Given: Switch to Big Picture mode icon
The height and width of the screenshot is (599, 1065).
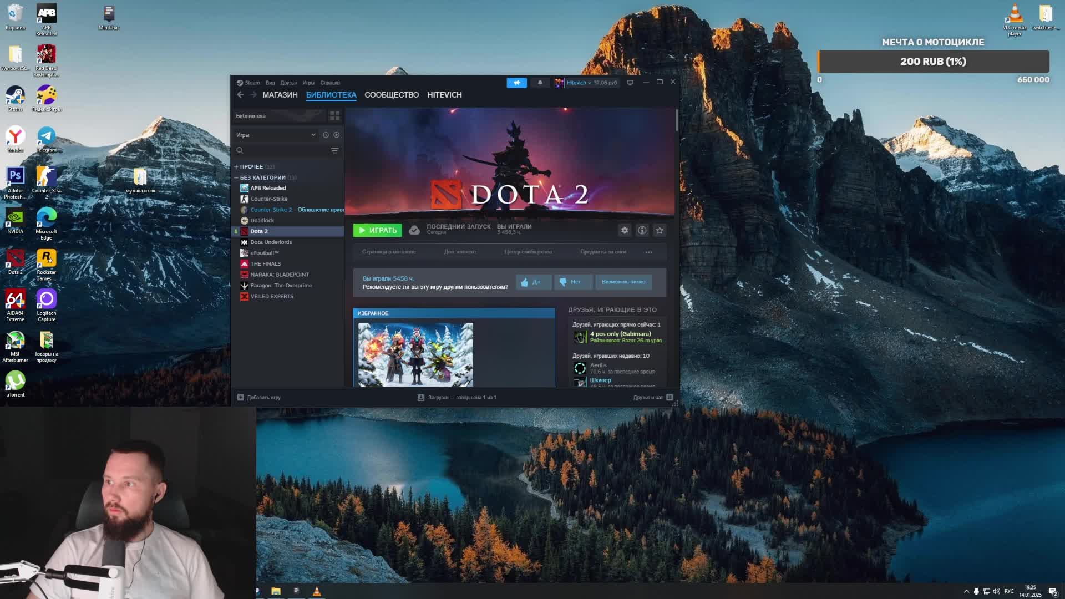Looking at the screenshot, I should (x=630, y=83).
